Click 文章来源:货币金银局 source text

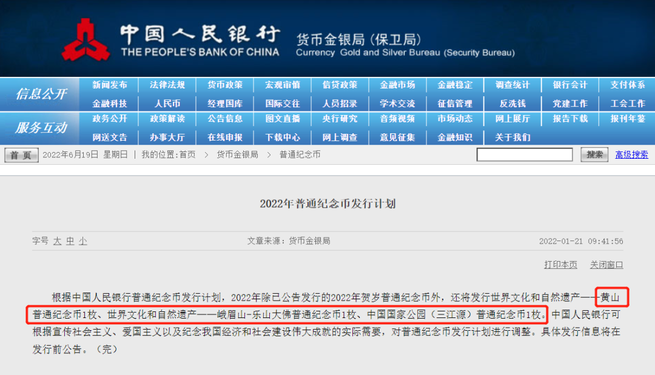pyautogui.click(x=289, y=241)
